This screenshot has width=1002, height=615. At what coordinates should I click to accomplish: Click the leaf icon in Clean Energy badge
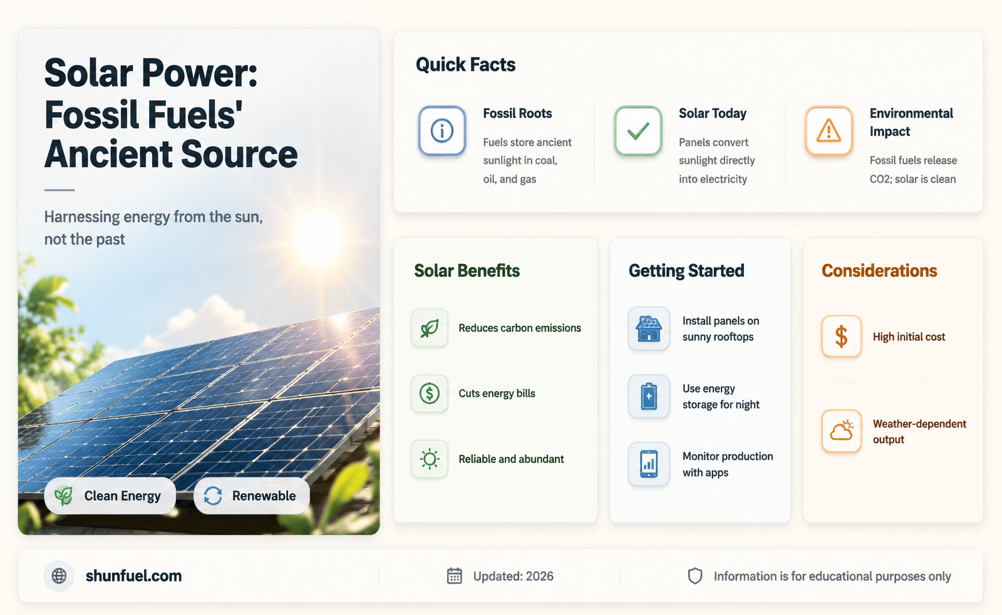[63, 496]
